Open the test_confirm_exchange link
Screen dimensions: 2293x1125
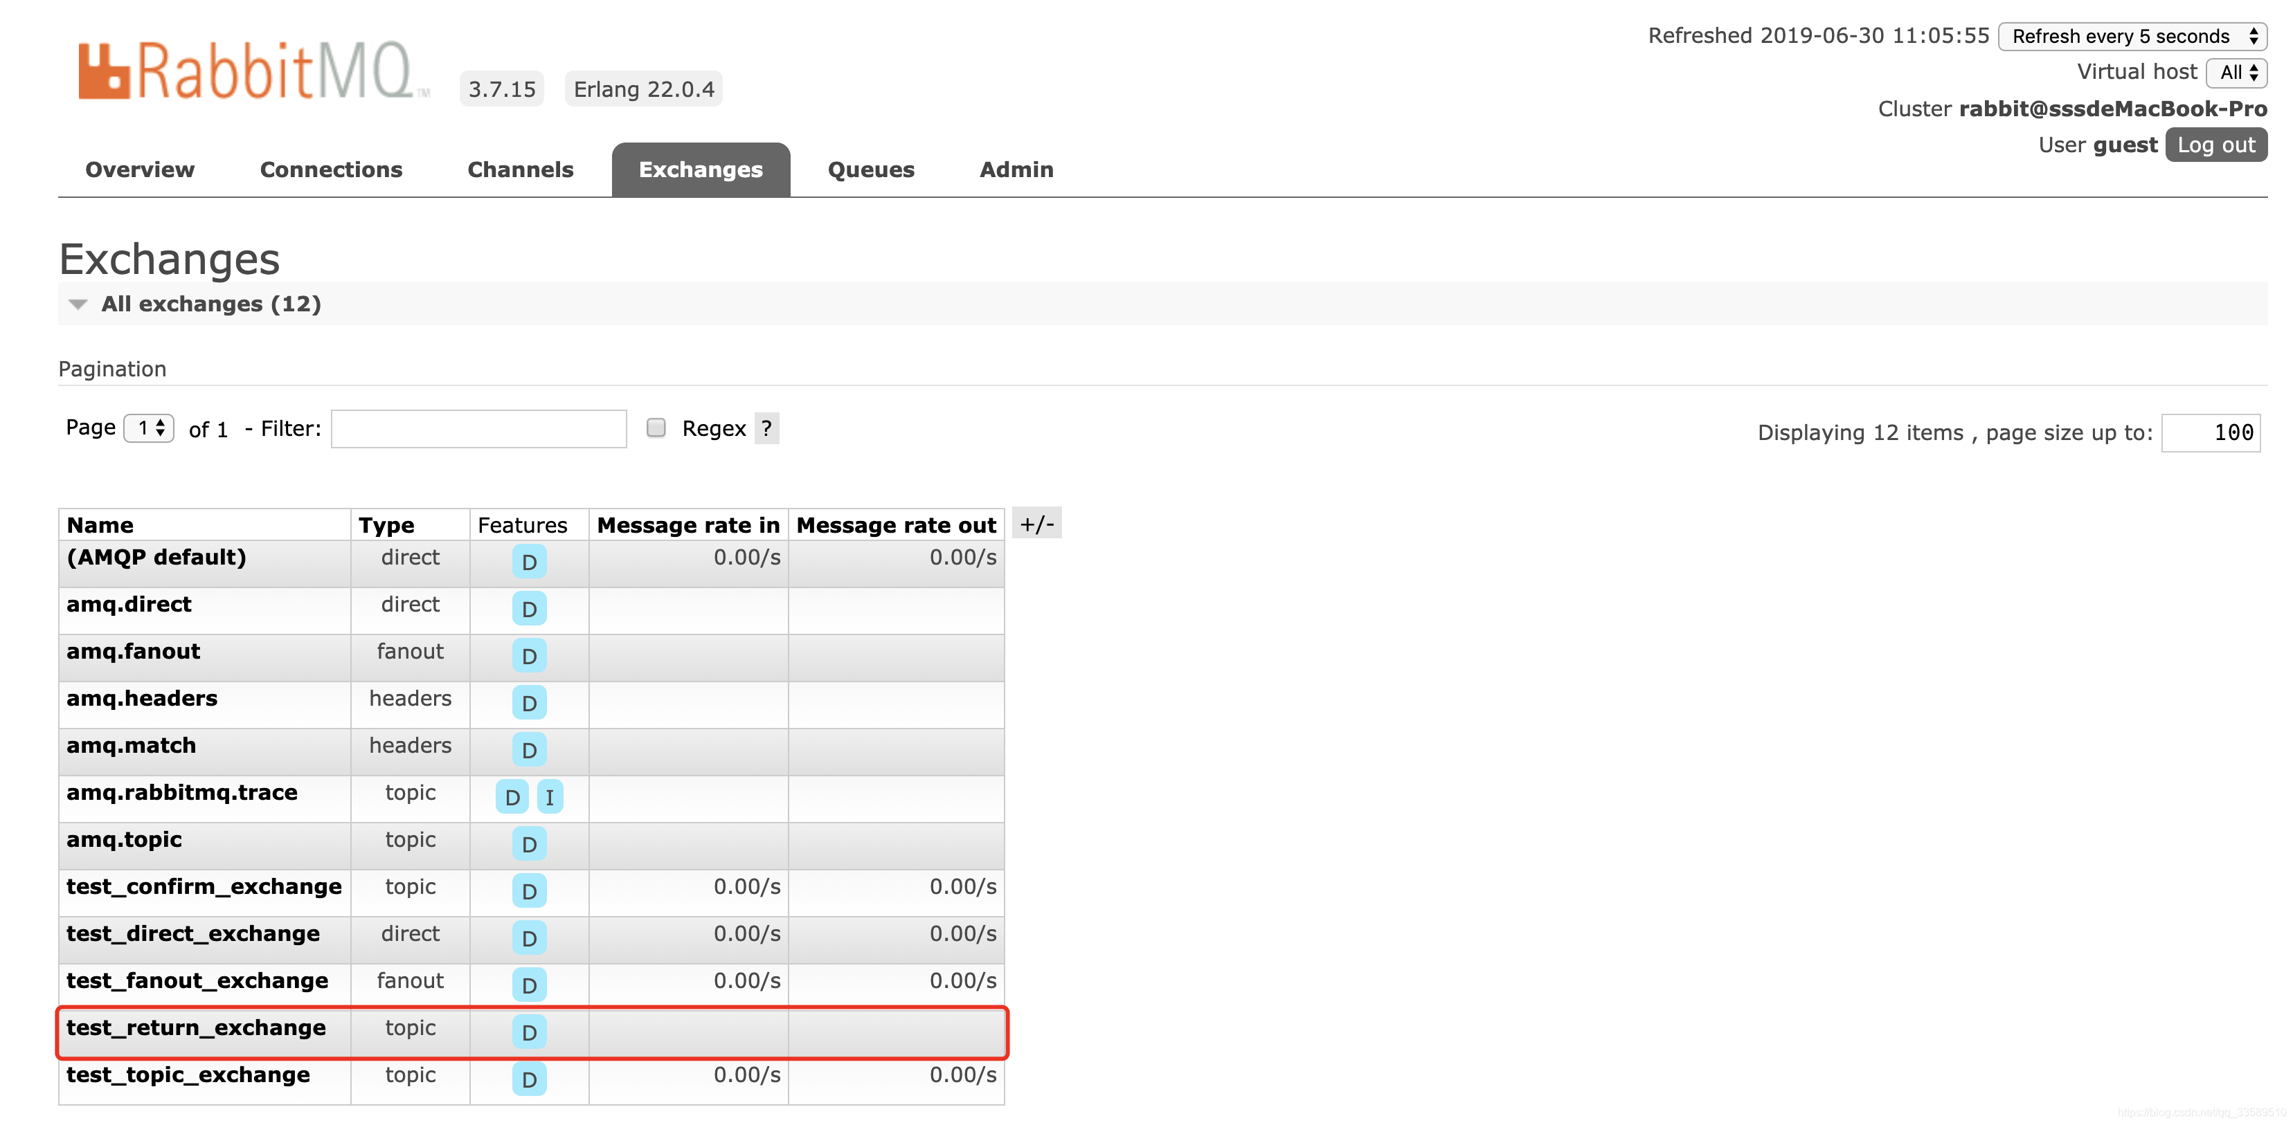pyautogui.click(x=204, y=887)
